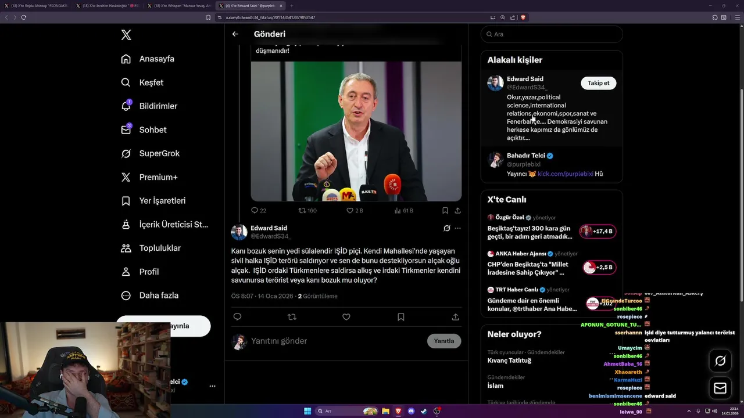This screenshot has height=418, width=744.
Task: Click the taskbar volume icon
Action: pos(714,411)
